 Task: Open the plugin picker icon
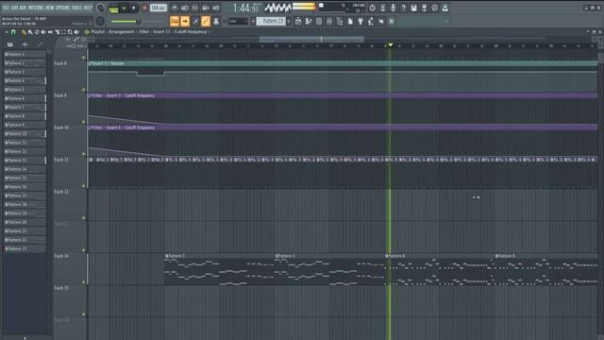(x=361, y=22)
